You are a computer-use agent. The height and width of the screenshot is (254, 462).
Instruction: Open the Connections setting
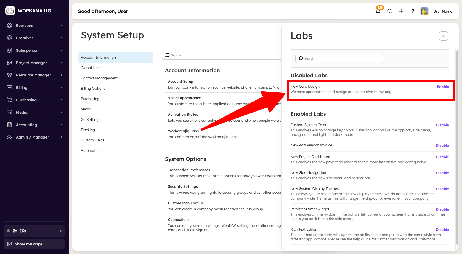click(179, 219)
